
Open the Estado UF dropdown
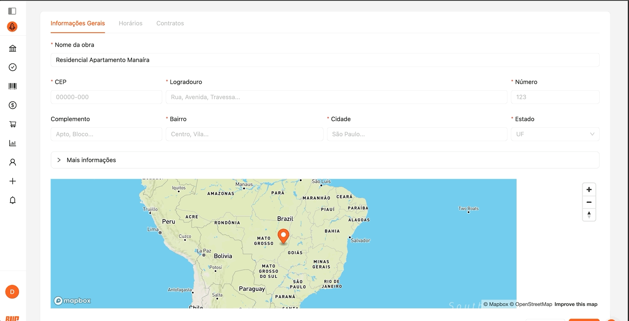[x=555, y=134]
